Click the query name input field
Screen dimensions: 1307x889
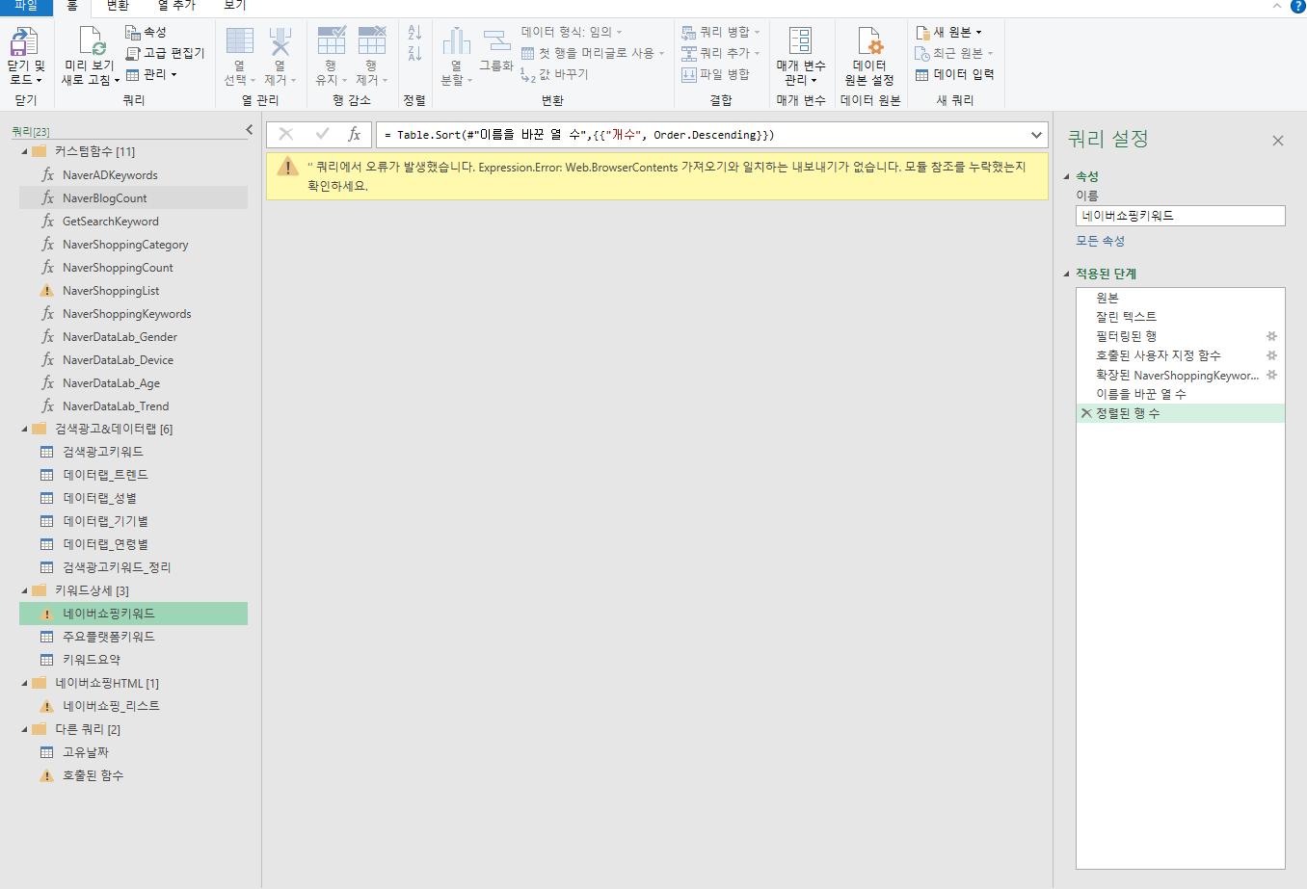pos(1180,216)
